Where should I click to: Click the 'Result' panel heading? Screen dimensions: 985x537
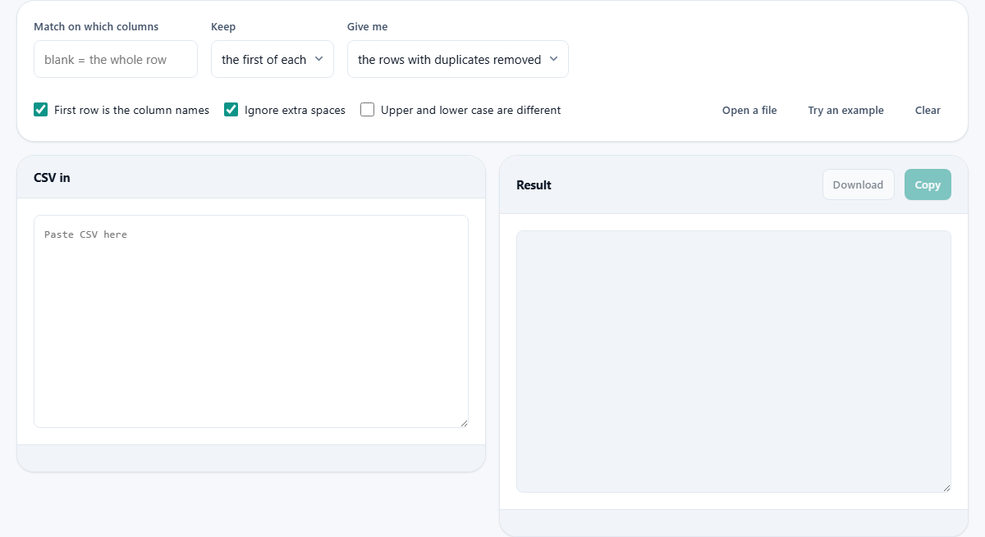click(534, 185)
